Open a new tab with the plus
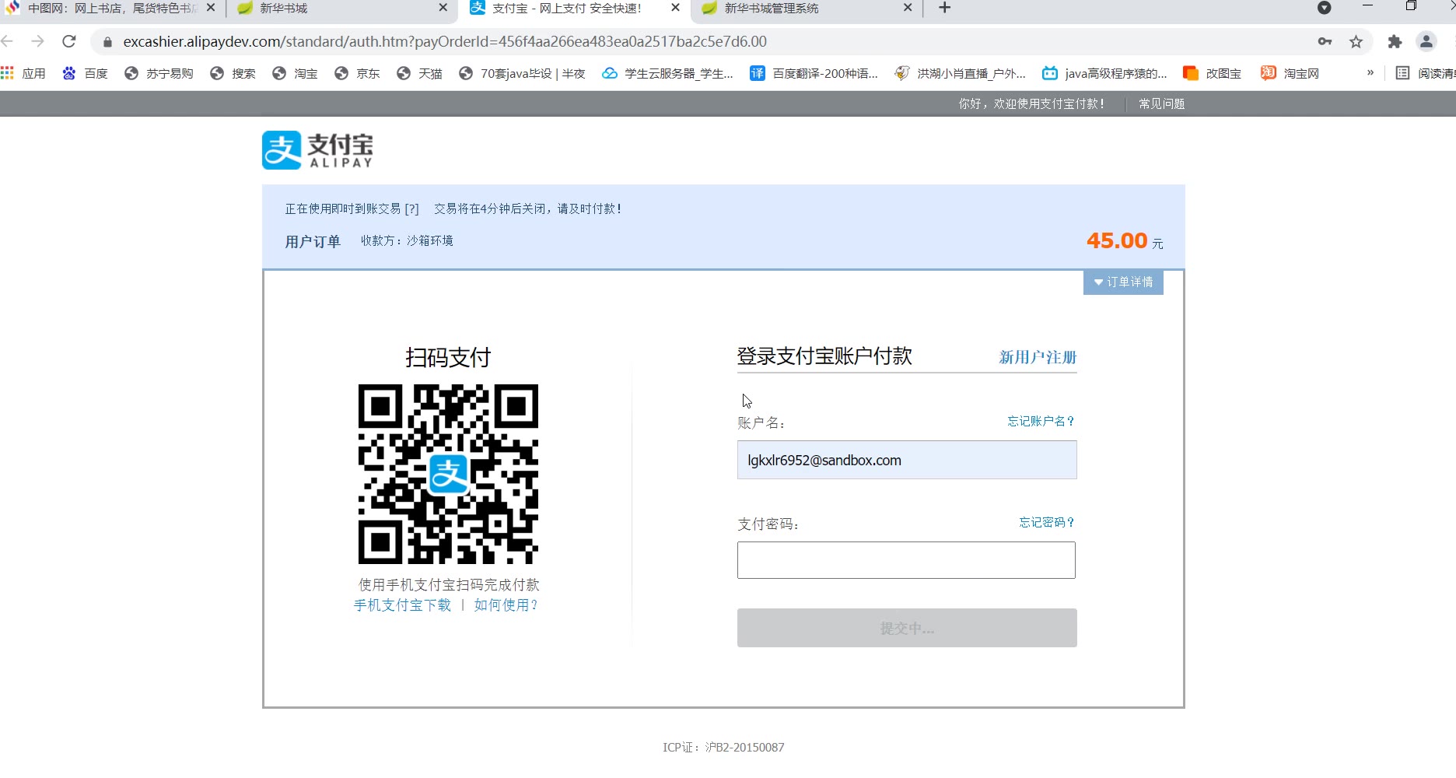Image resolution: width=1456 pixels, height=778 pixels. (944, 8)
